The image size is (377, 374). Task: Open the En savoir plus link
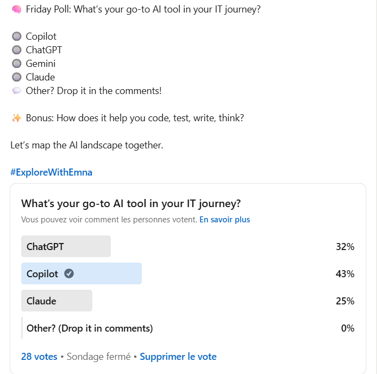tap(224, 220)
